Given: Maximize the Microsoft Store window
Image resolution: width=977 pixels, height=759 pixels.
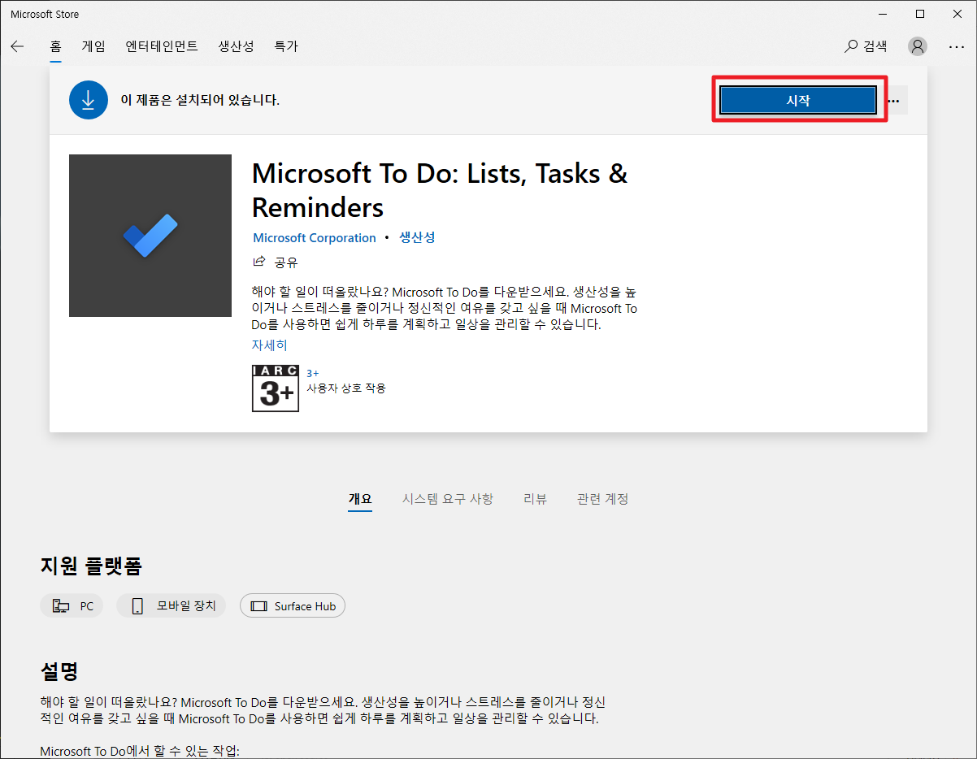Looking at the screenshot, I should coord(920,14).
